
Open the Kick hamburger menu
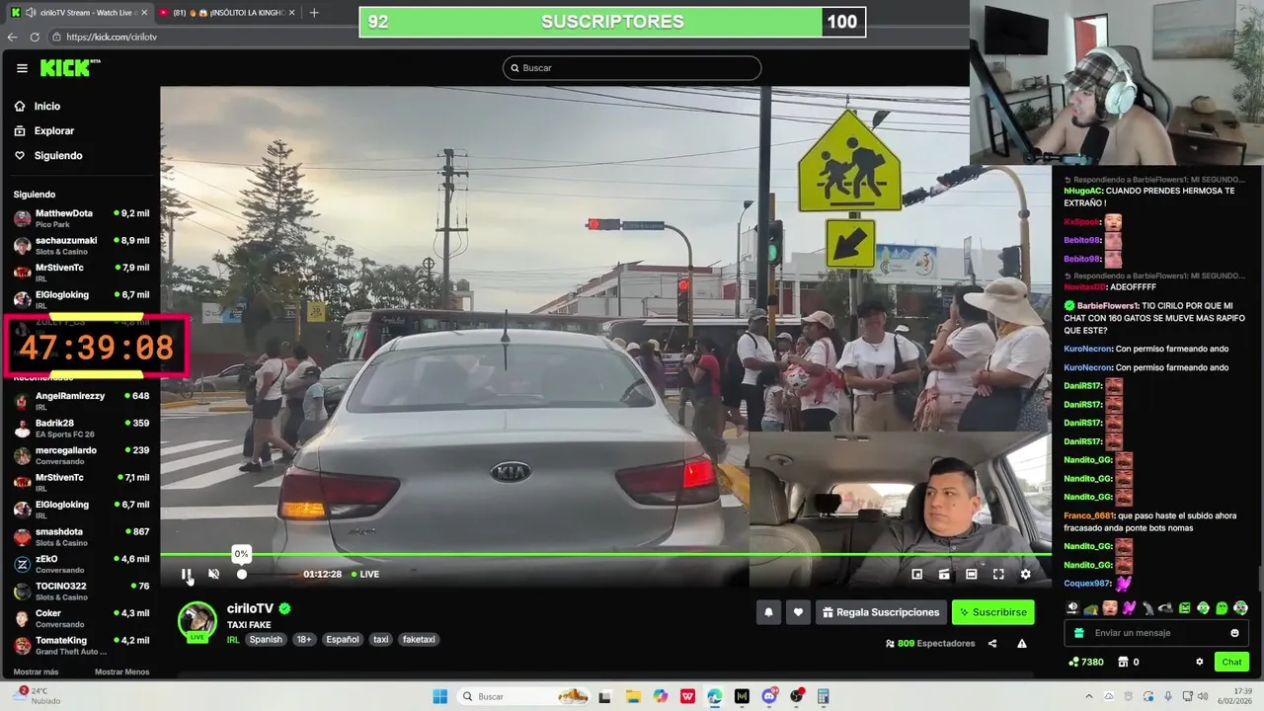pyautogui.click(x=22, y=68)
